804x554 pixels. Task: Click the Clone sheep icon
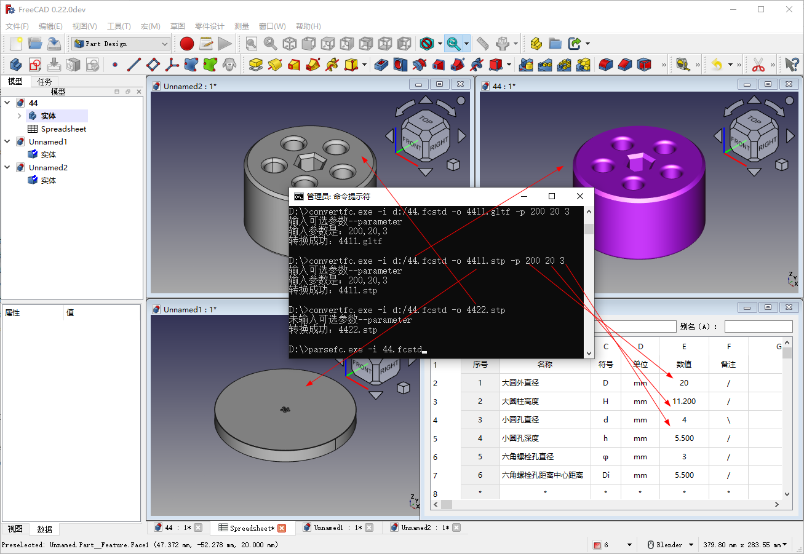click(x=229, y=64)
